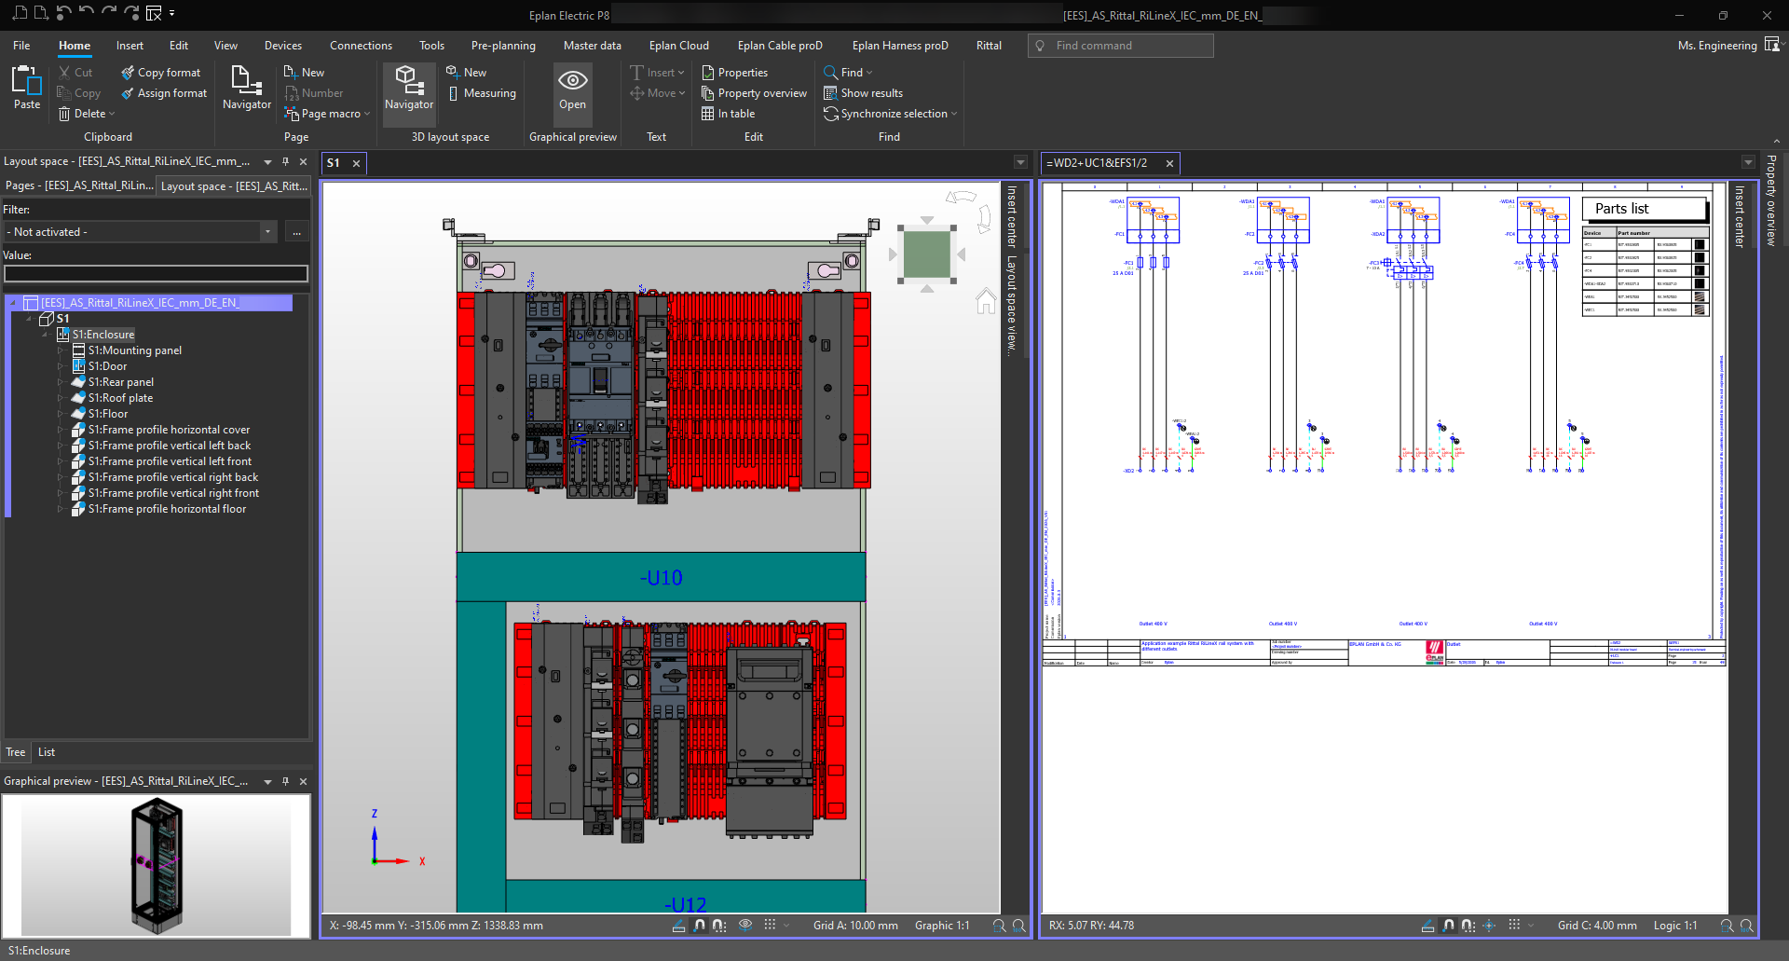The image size is (1789, 961).
Task: Click the Find command search box
Action: (1121, 45)
